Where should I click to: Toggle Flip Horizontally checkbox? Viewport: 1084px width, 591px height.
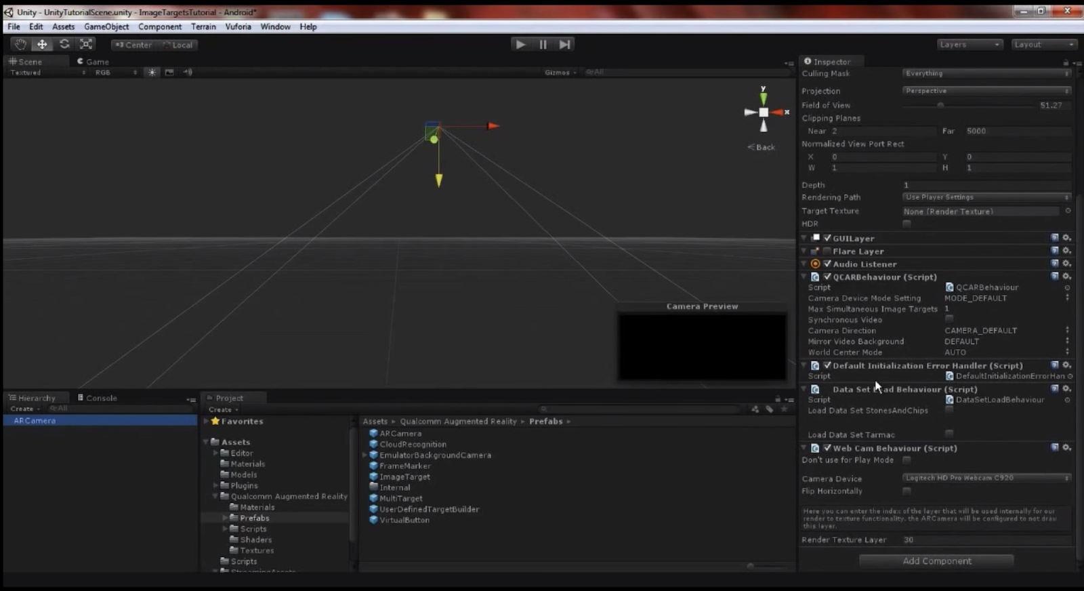tap(907, 491)
